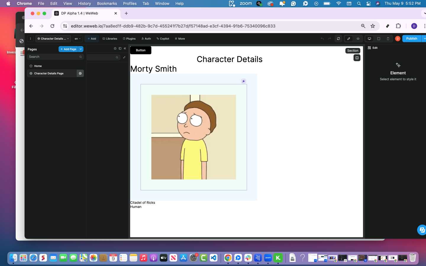Open the three-dot menu in WeWeb toolbar

coord(30,39)
